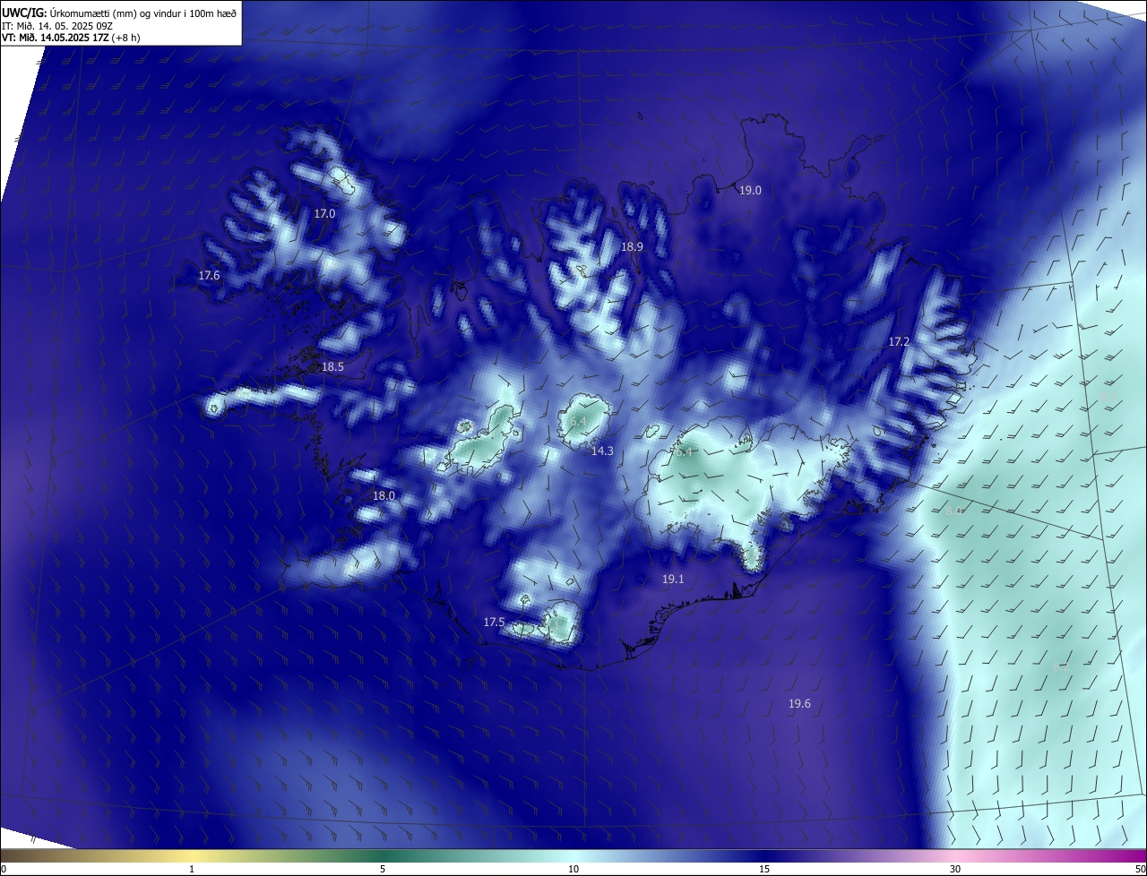The width and height of the screenshot is (1147, 876).
Task: Click the 30 label on the color scale
Action: (955, 869)
